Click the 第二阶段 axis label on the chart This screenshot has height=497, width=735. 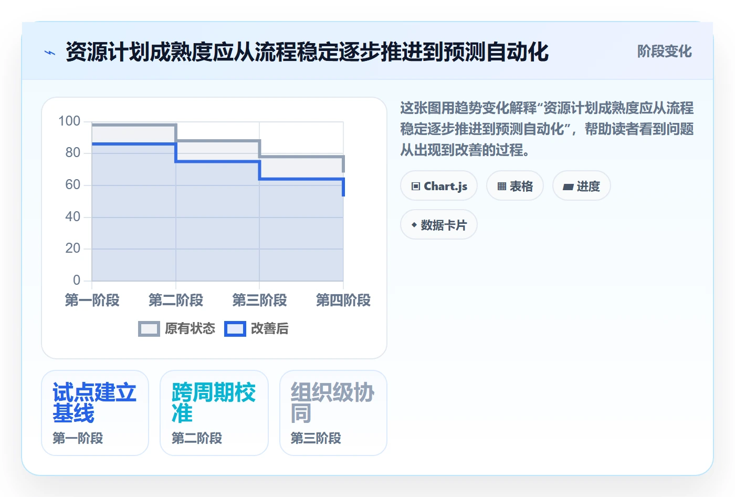click(x=176, y=301)
